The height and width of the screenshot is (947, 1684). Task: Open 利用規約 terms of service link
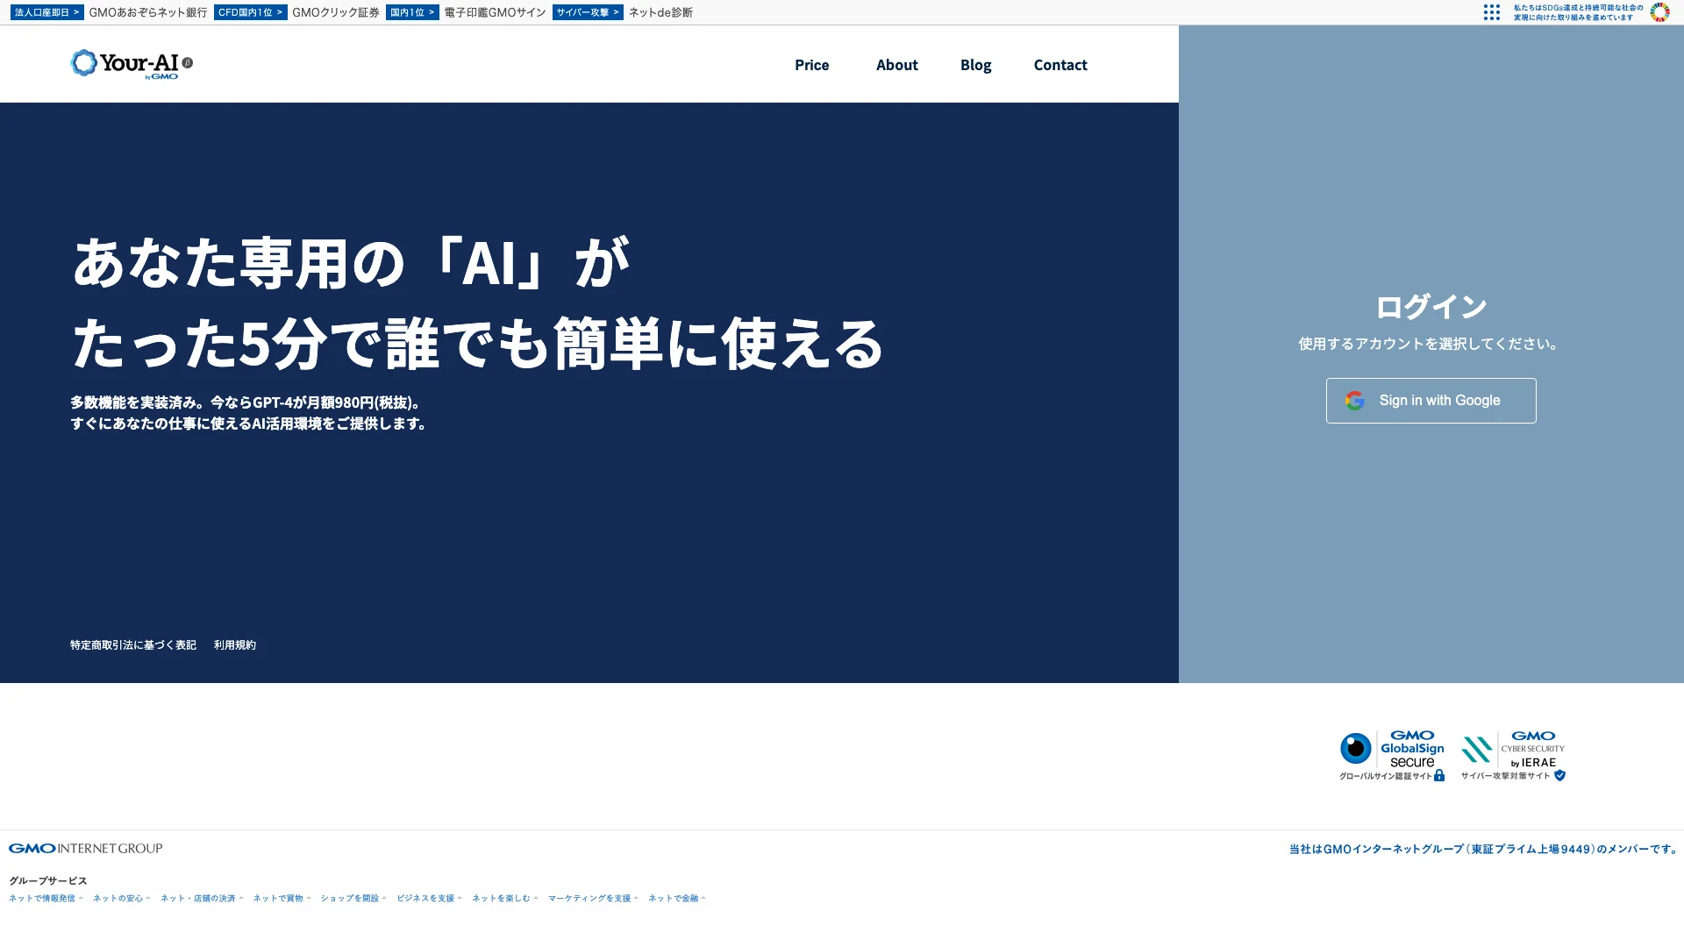(233, 644)
